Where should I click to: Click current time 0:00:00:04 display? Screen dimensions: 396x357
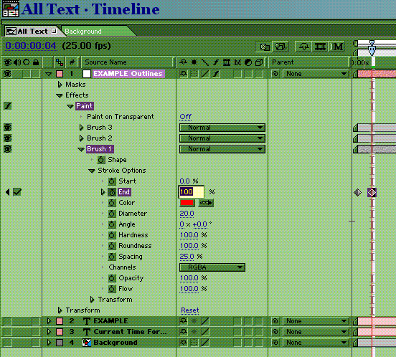[x=31, y=46]
